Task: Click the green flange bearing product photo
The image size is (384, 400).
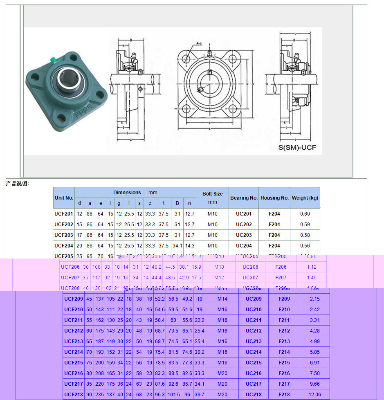Action: (66, 91)
